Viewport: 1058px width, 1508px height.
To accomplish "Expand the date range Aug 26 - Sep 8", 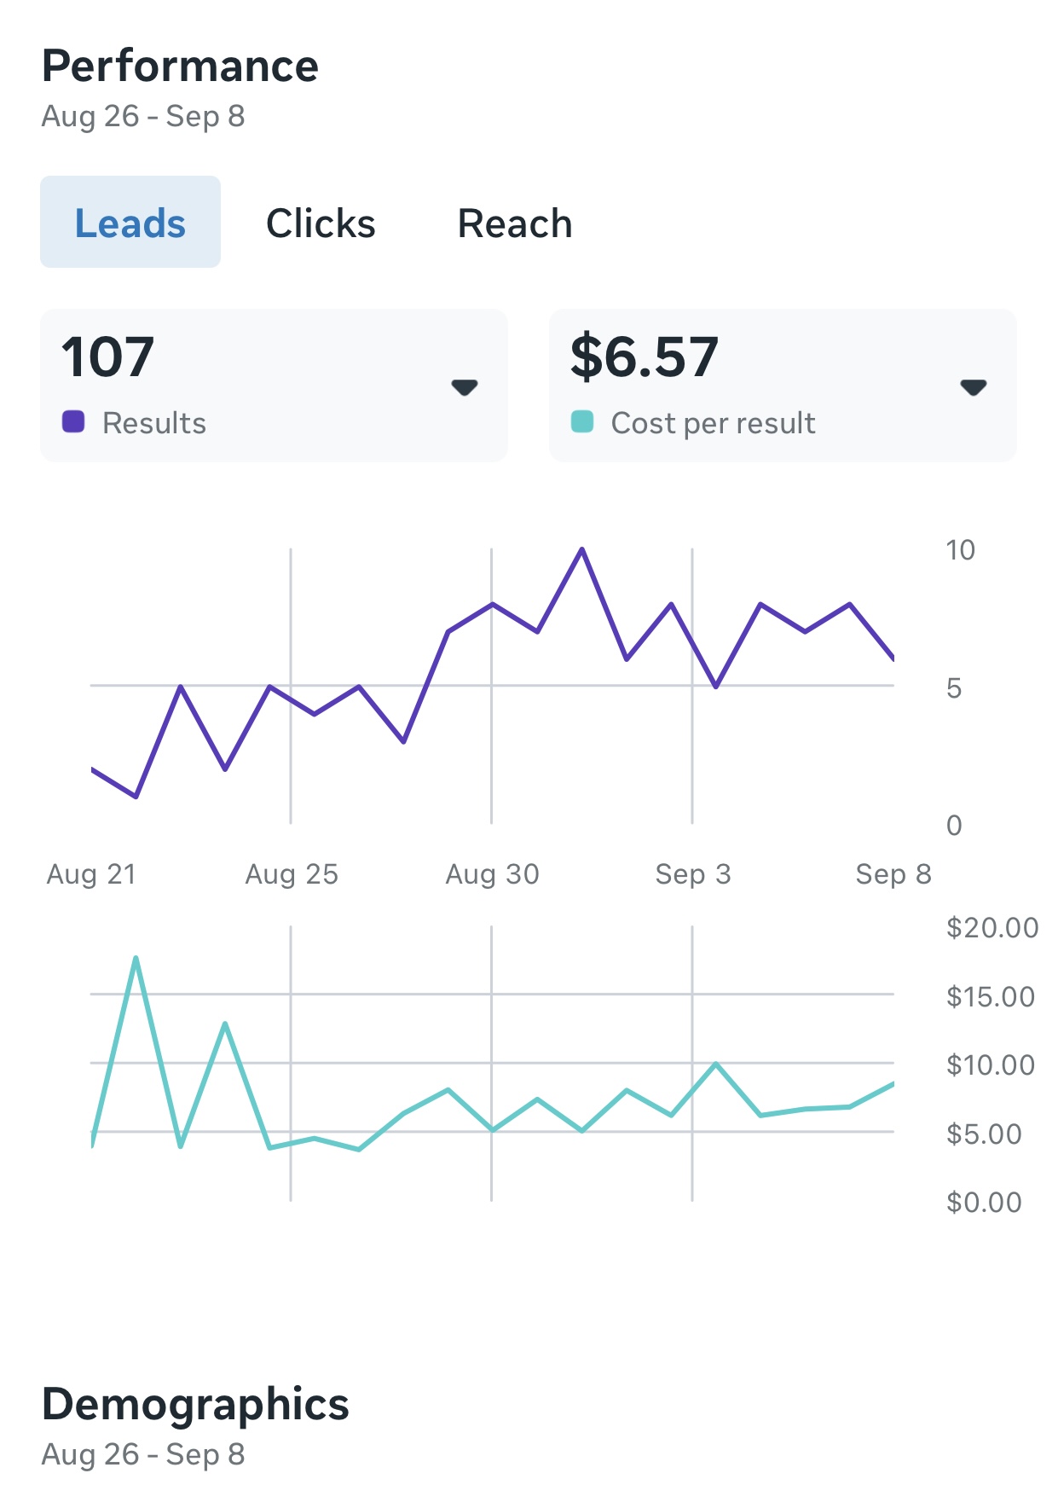I will point(143,117).
